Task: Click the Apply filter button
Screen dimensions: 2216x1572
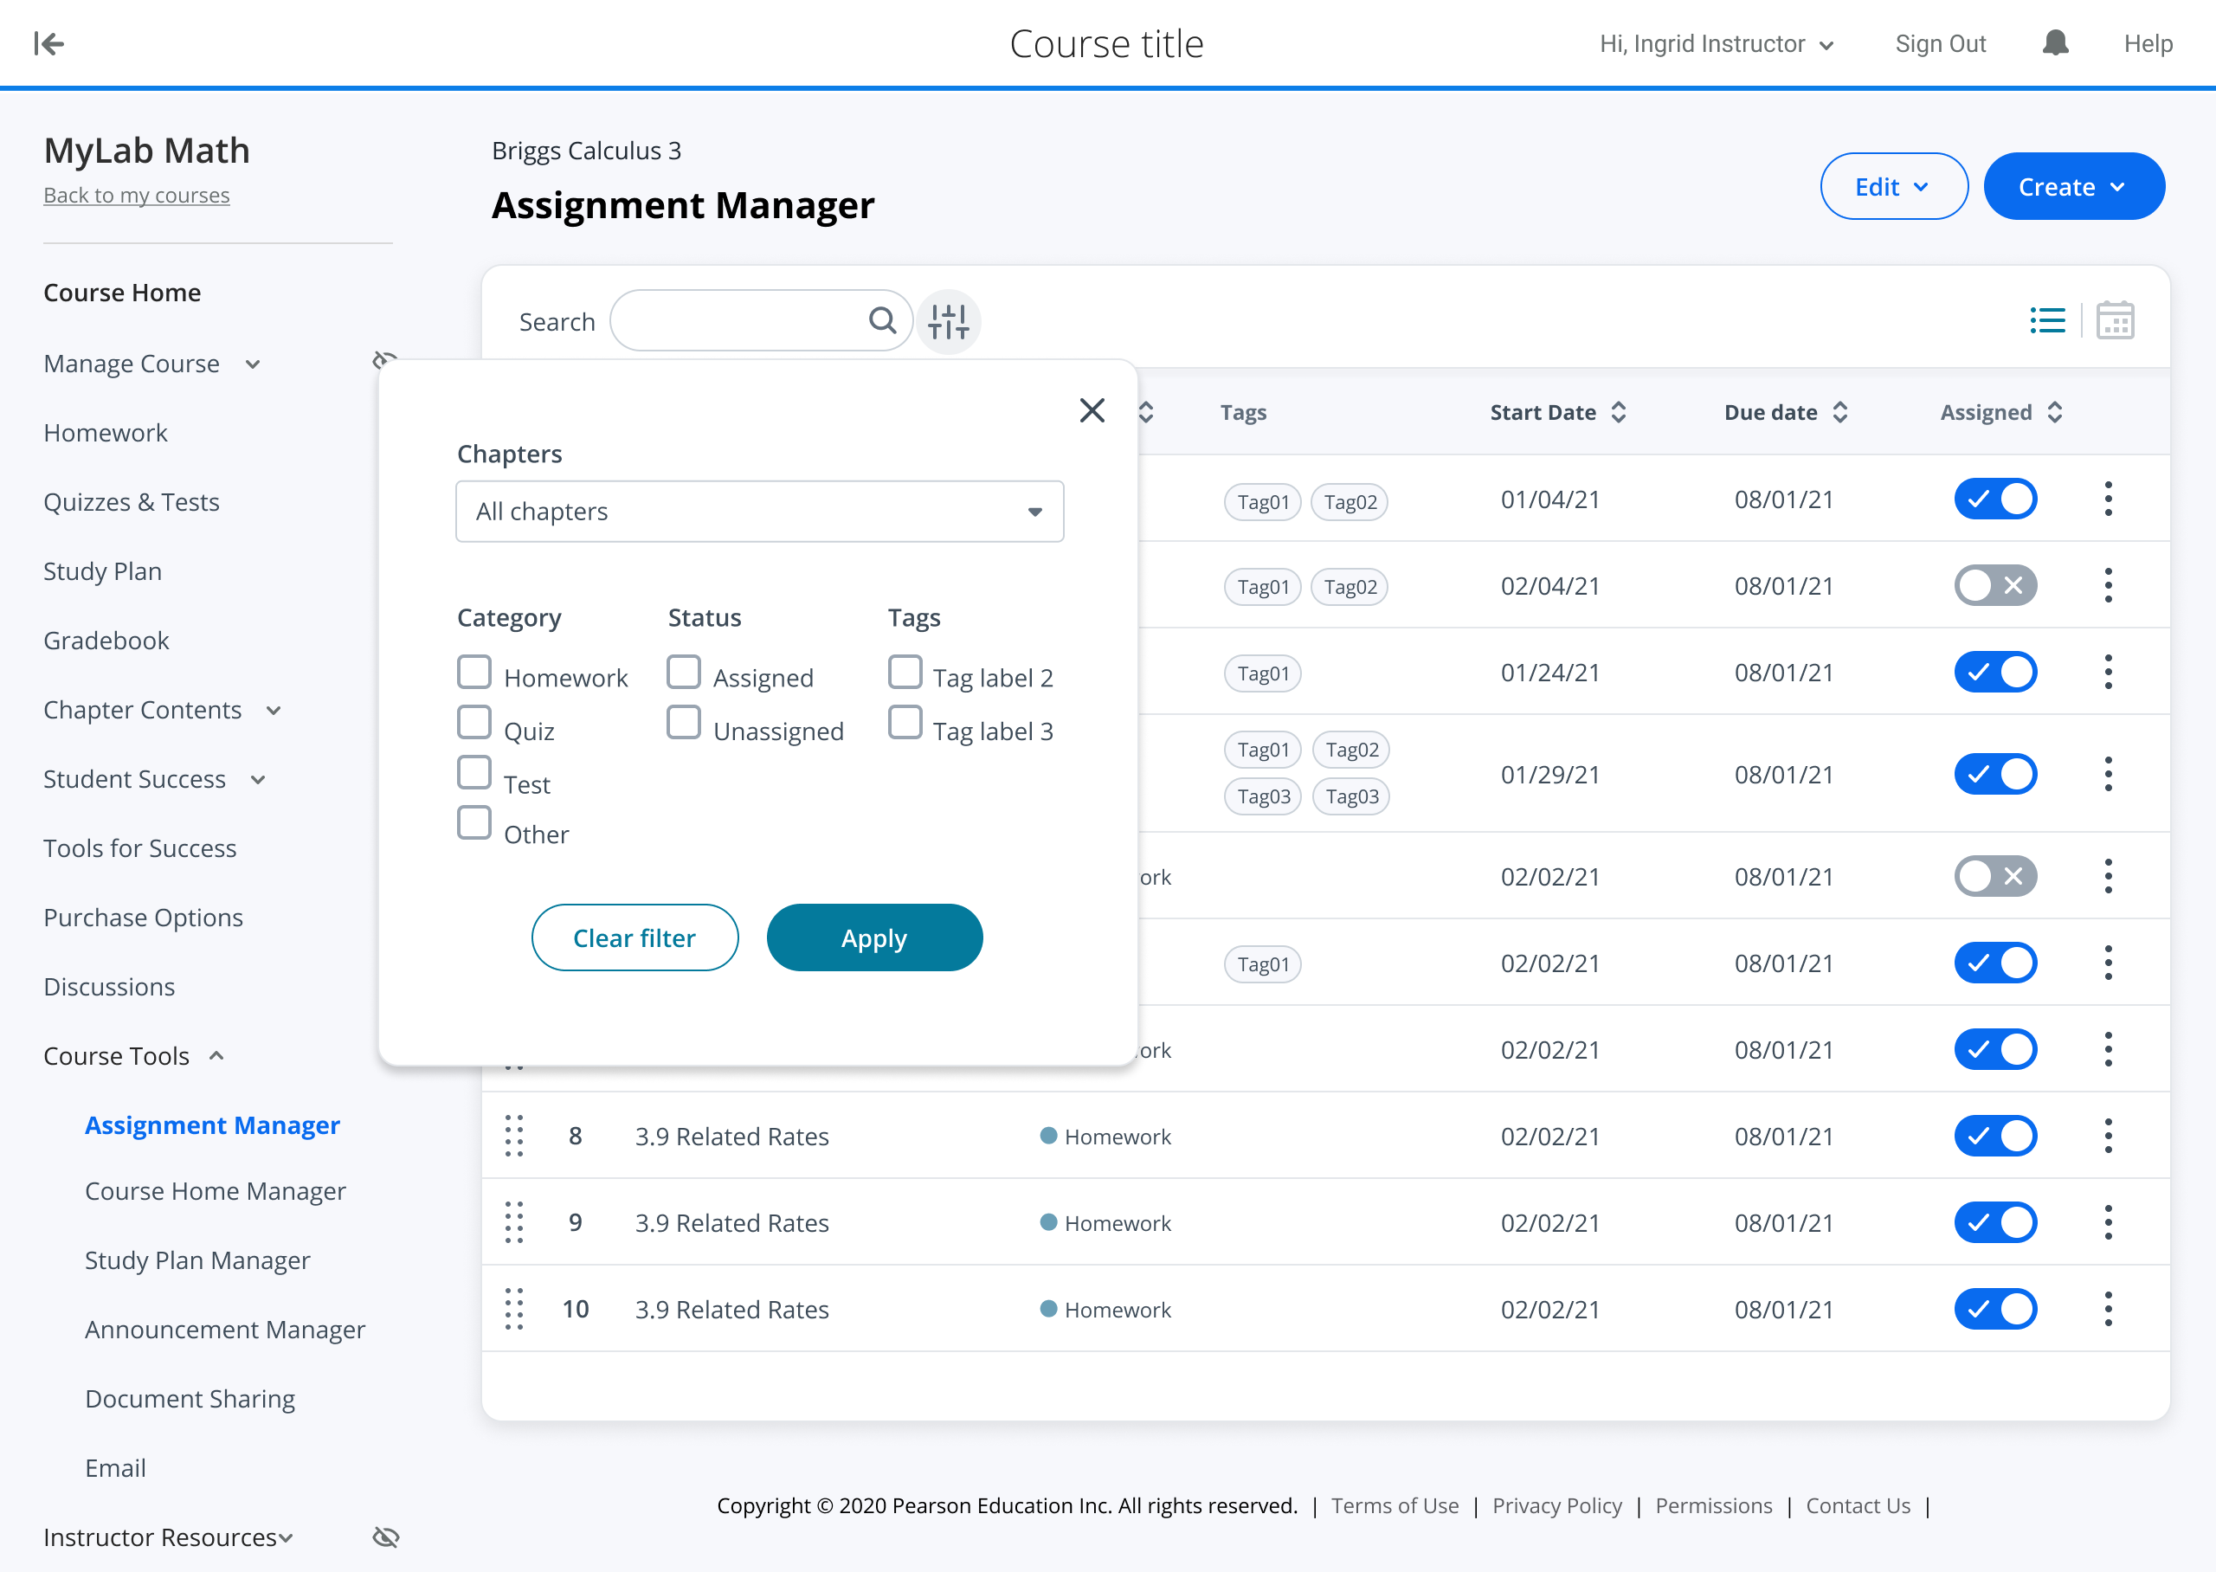Action: 873,938
